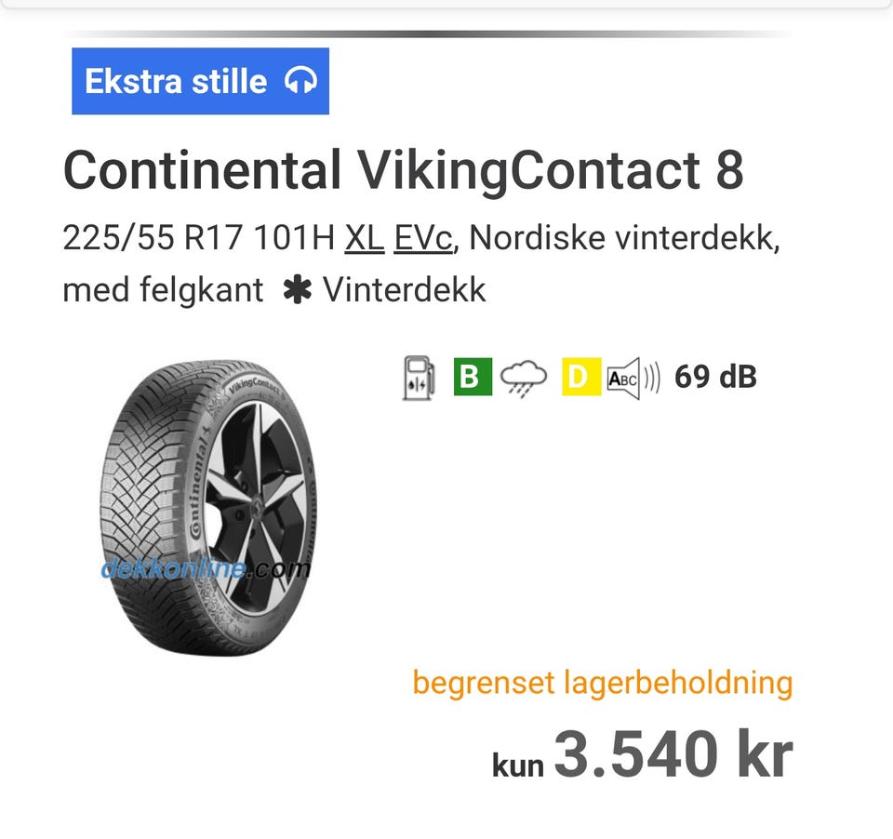Image resolution: width=893 pixels, height=839 pixels.
Task: Click the 3.540 kr price
Action: tap(672, 753)
